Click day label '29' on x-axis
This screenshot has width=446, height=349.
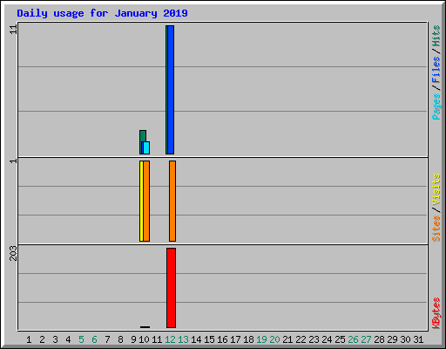pos(392,339)
